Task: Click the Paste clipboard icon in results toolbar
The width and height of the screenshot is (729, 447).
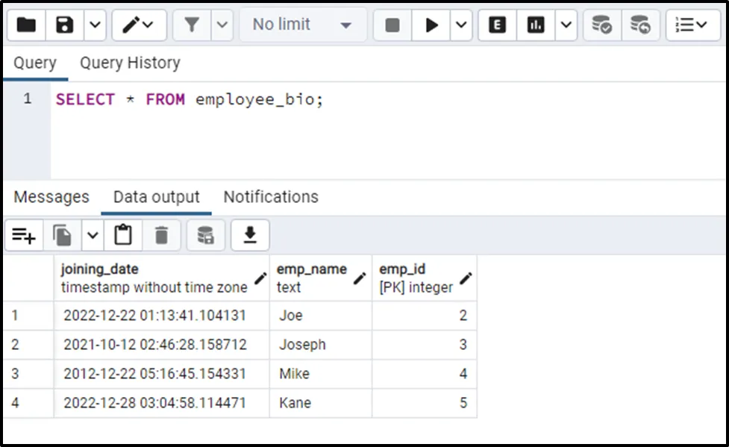Action: click(123, 236)
